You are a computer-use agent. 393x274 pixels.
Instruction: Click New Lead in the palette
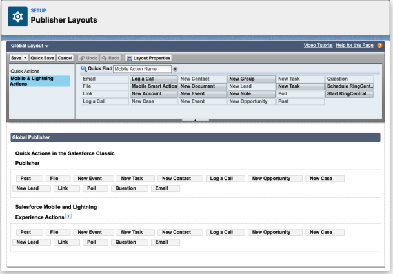click(x=252, y=86)
